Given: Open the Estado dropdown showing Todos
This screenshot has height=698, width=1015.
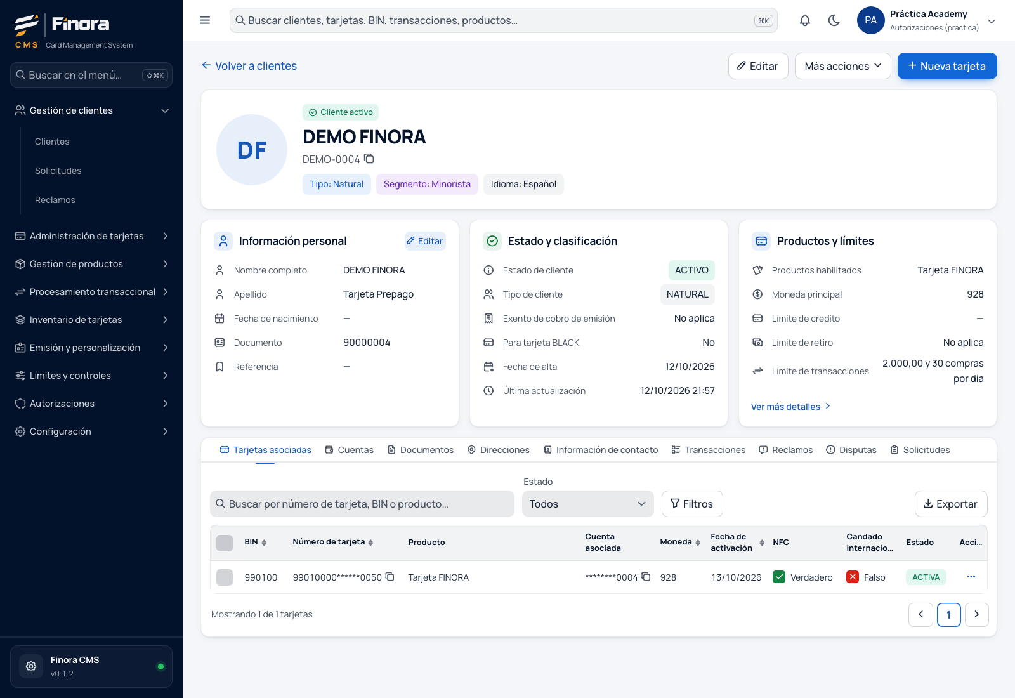Looking at the screenshot, I should [x=588, y=504].
